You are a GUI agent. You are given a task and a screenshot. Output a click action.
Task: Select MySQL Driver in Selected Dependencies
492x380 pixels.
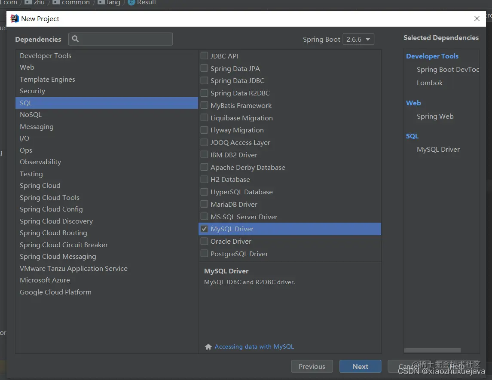pos(438,149)
